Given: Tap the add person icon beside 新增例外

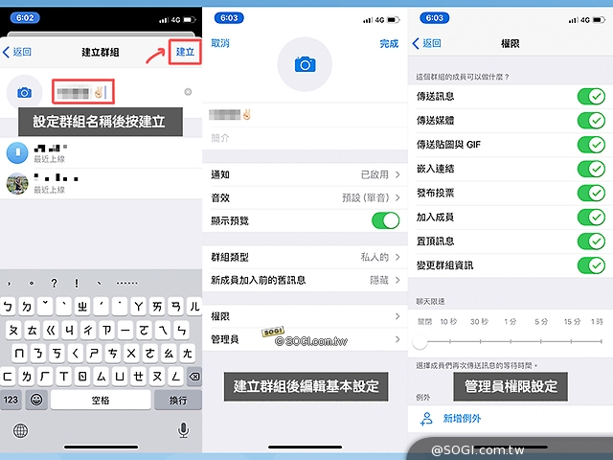Looking at the screenshot, I should [x=426, y=419].
